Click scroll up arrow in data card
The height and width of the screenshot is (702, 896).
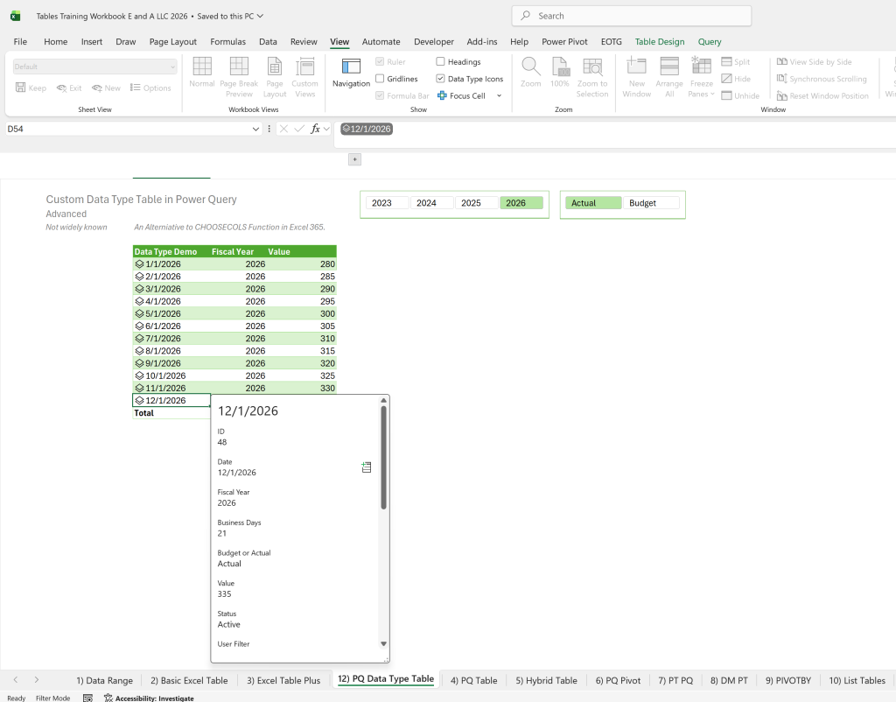(383, 401)
